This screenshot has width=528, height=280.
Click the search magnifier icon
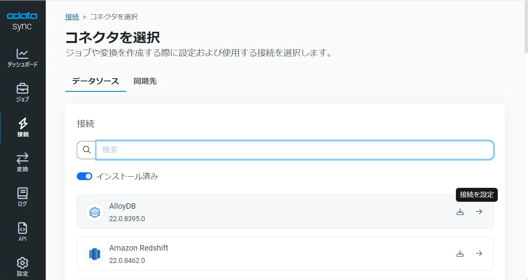(x=86, y=150)
